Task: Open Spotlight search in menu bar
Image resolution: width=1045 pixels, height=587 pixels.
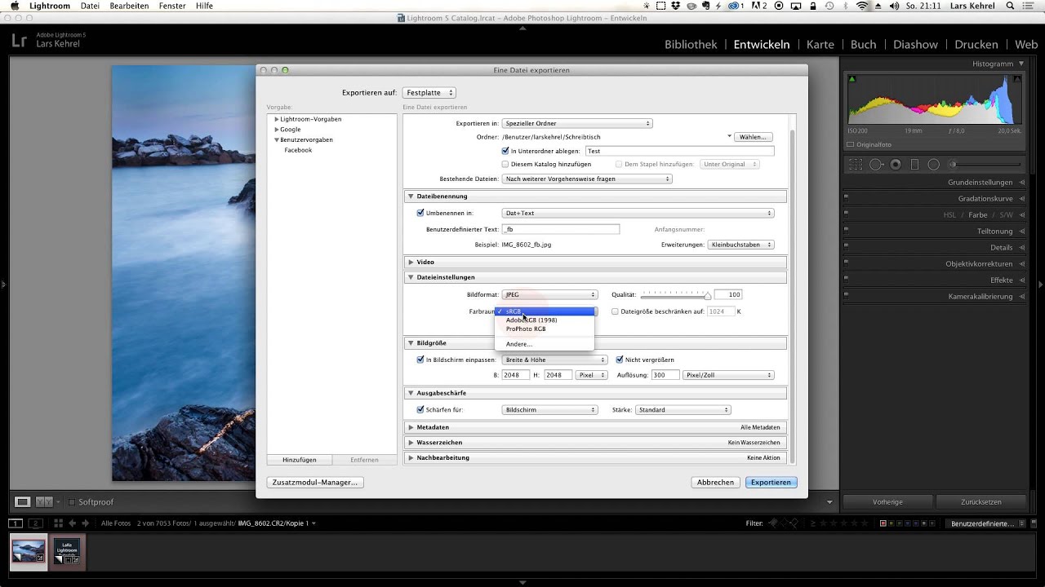Action: click(1012, 6)
